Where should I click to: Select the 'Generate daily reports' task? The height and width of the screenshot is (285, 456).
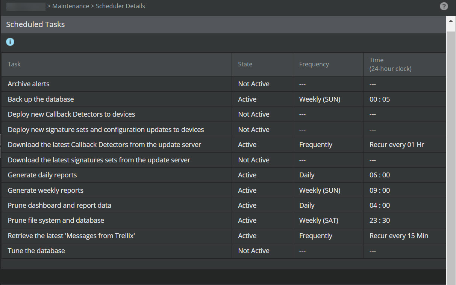(42, 175)
